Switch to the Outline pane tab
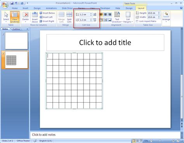The width and height of the screenshot is (184, 143). (x=16, y=29)
